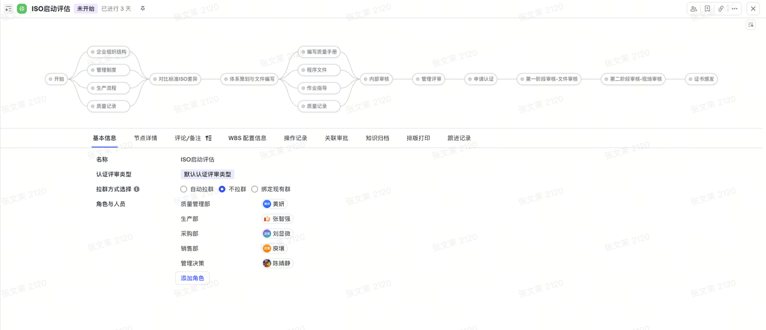Open the 知识归档 tab
766x330 pixels.
[378, 138]
